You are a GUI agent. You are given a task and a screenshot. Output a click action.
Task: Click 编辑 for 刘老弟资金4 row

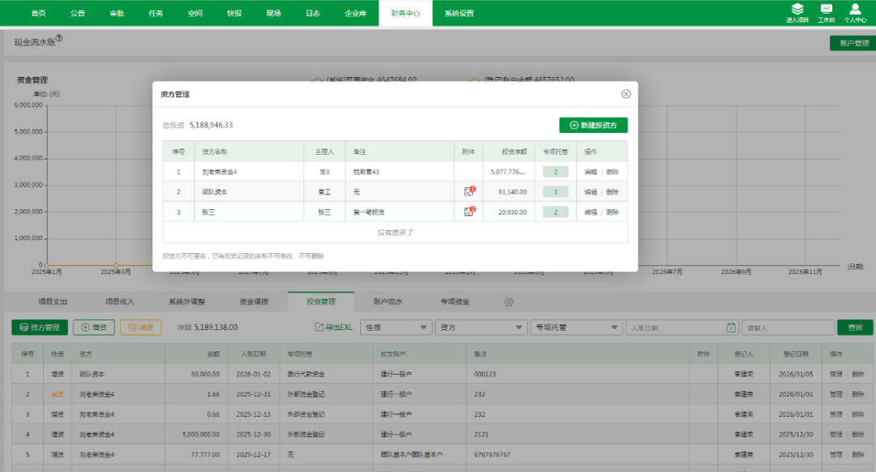[590, 172]
